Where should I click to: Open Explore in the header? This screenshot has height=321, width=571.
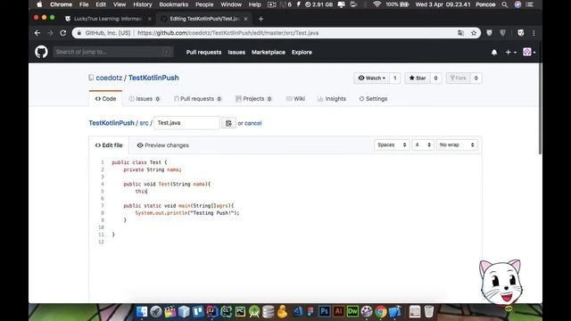pyautogui.click(x=302, y=52)
